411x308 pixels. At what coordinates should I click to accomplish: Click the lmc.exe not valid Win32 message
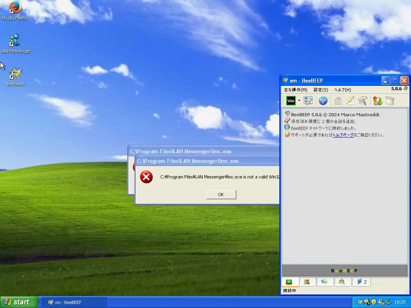tap(220, 177)
